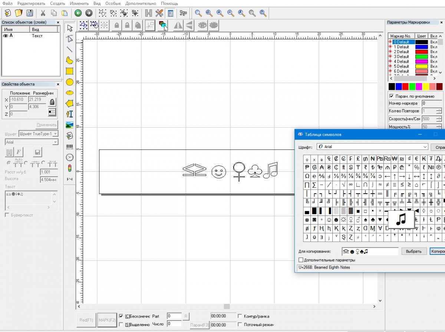
Task: Enable the Контур/рамка checkbox
Action: (240, 316)
